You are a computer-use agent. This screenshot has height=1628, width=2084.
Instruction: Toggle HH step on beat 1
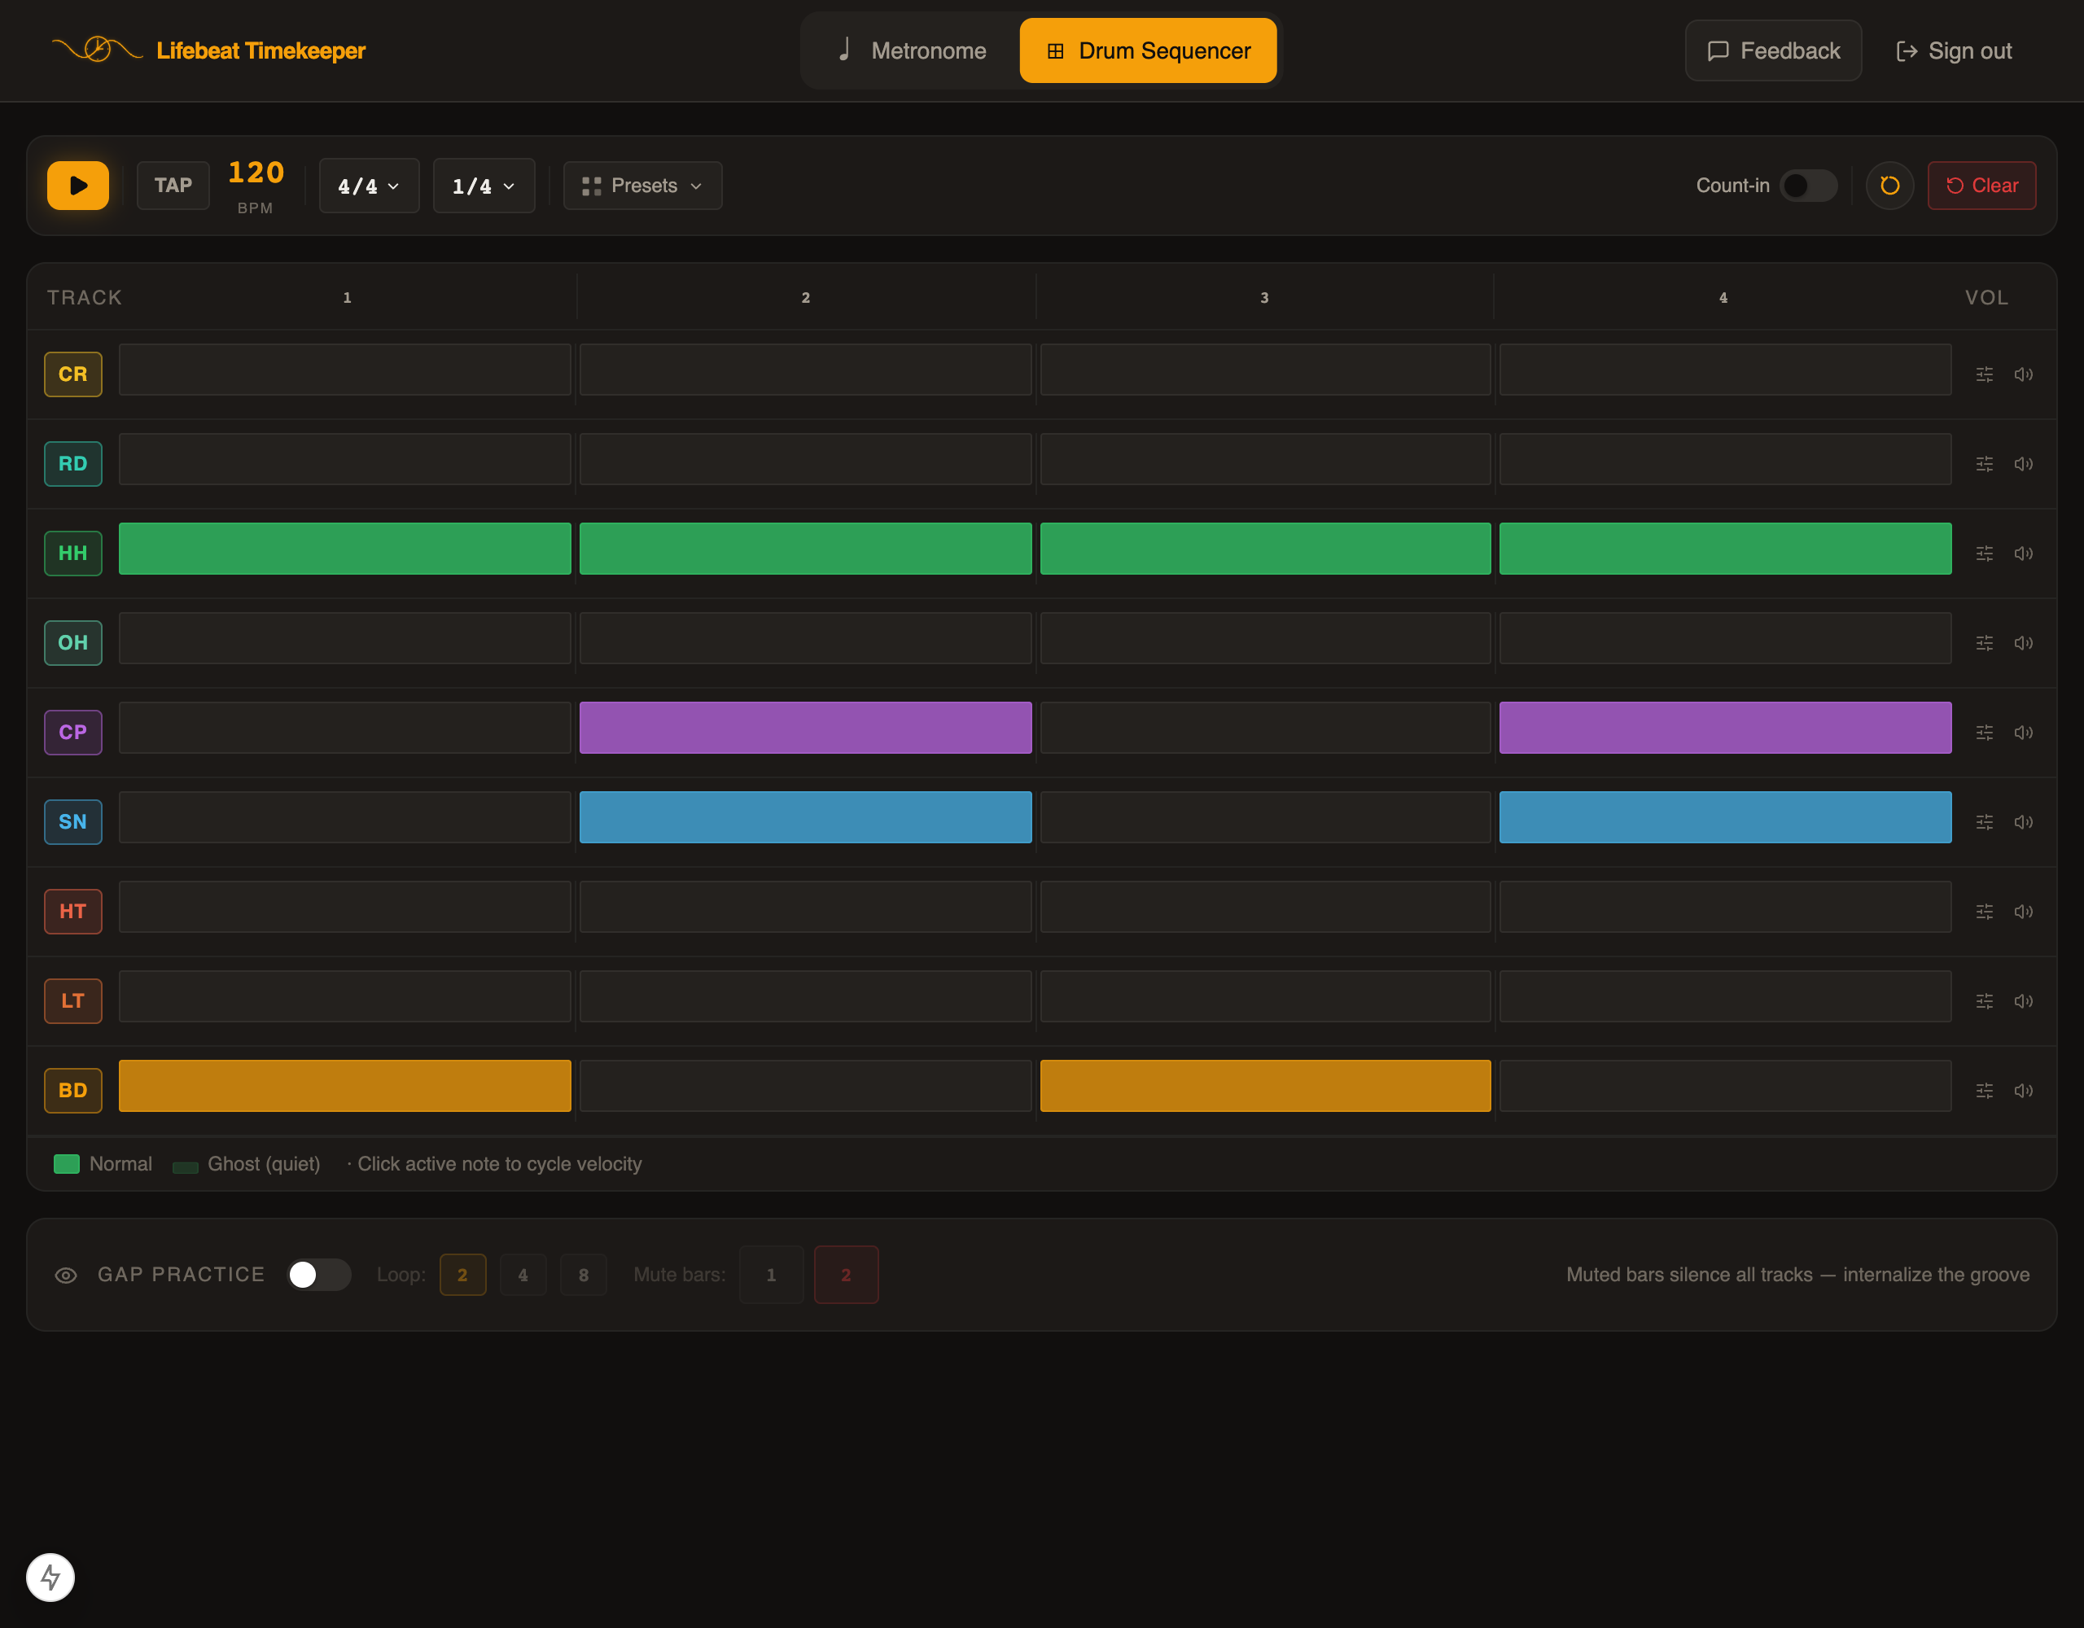point(344,549)
